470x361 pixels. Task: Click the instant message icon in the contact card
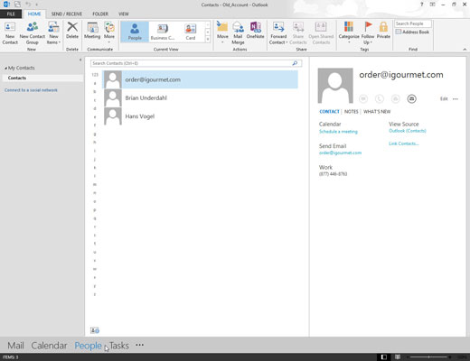click(363, 98)
